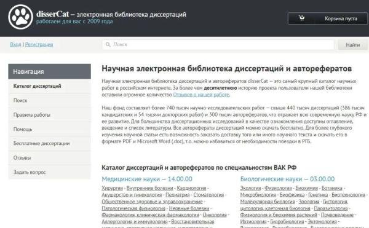Click the disserCat site title text
The height and width of the screenshot is (228, 369).
pyautogui.click(x=52, y=14)
